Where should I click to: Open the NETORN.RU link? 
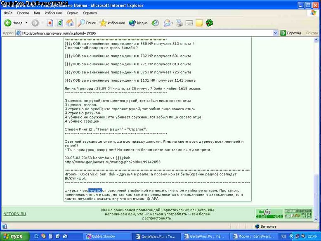[x=14, y=214]
